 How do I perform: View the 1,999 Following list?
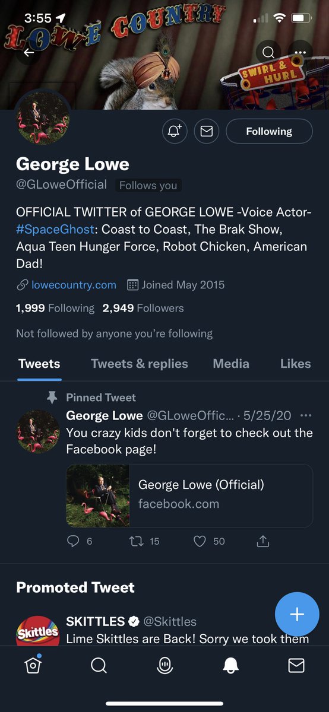pyautogui.click(x=55, y=308)
